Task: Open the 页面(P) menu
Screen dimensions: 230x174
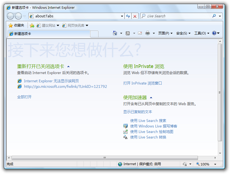Action: point(165,33)
